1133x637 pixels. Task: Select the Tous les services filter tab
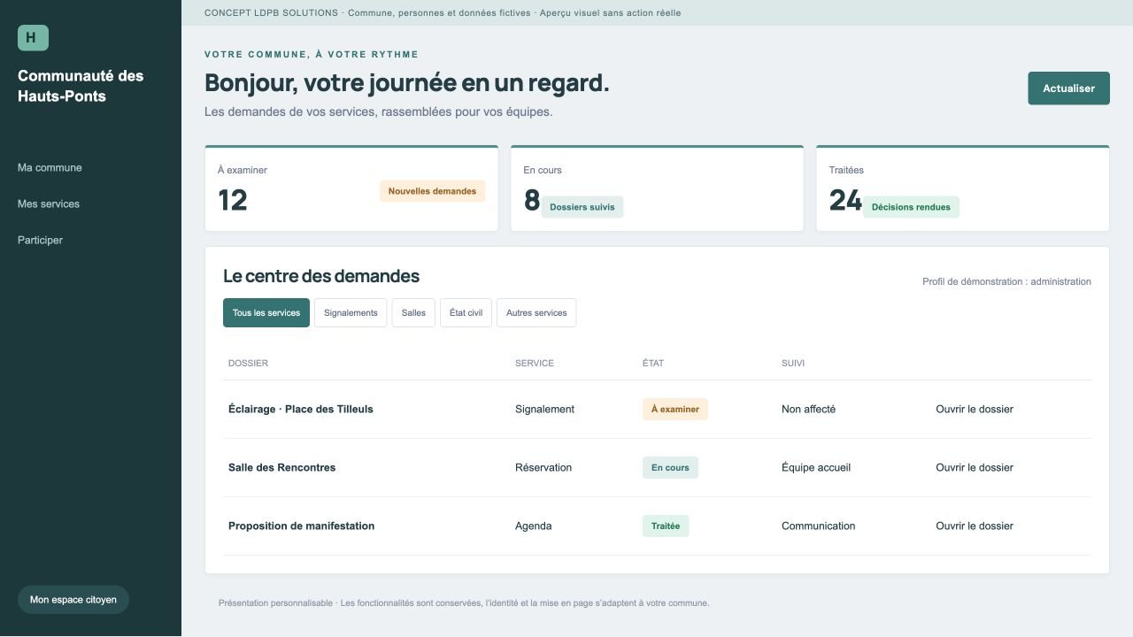point(266,313)
